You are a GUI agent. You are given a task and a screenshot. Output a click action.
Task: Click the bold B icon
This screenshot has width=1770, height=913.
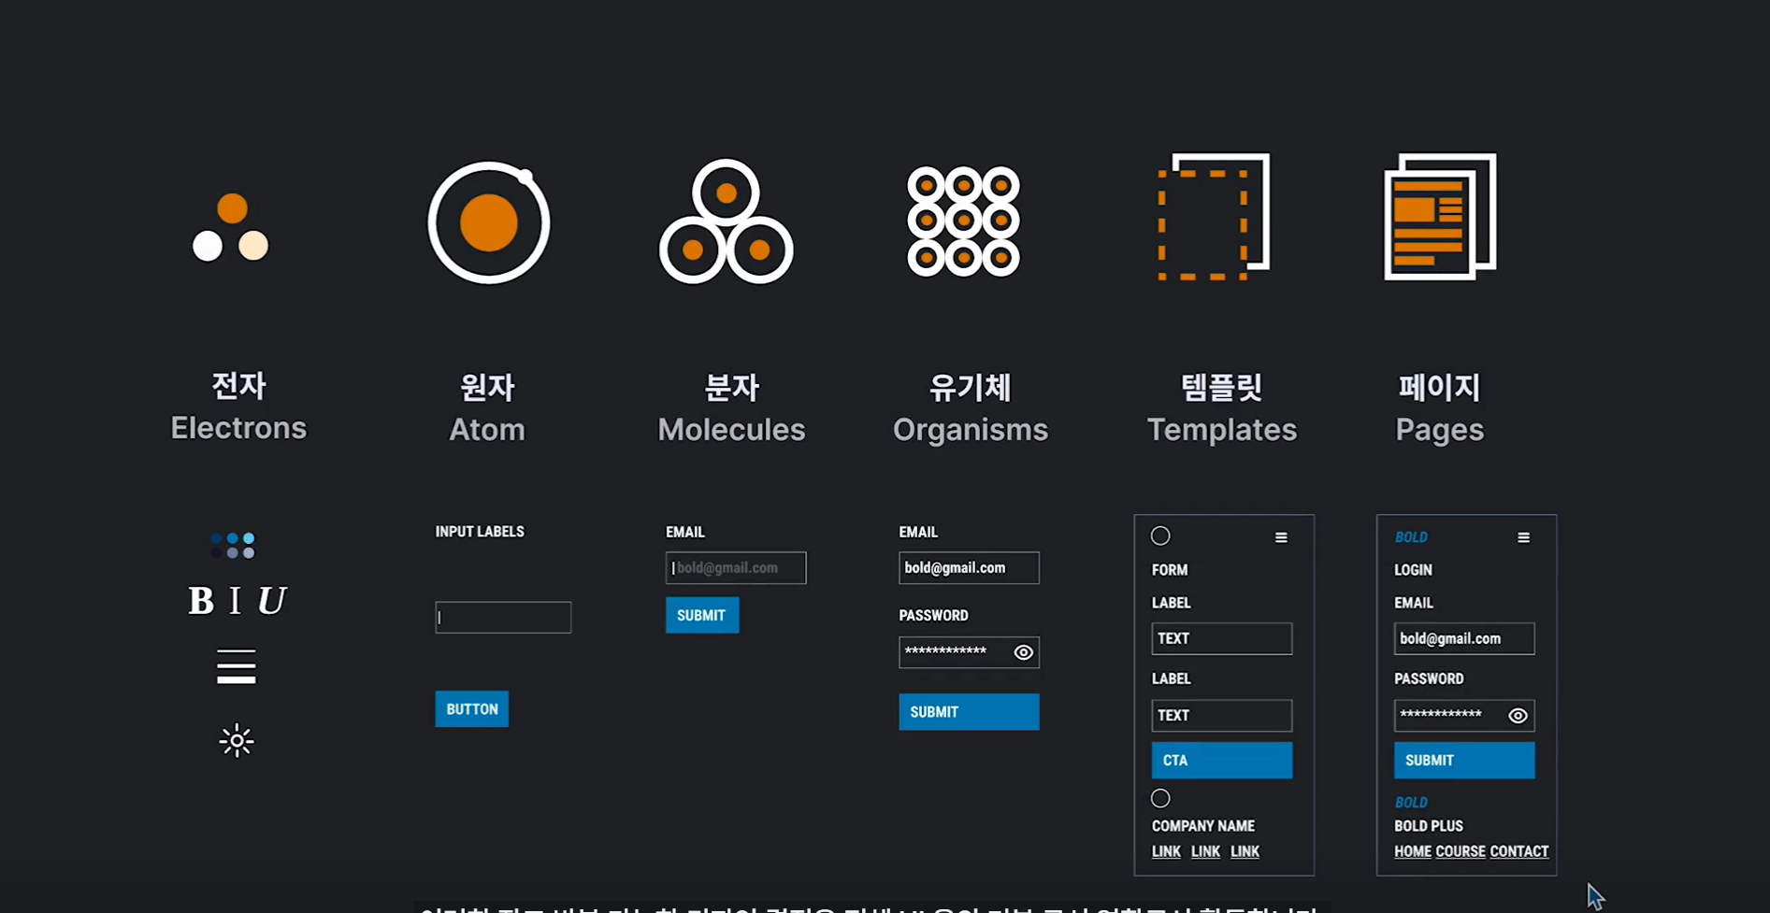tap(201, 601)
